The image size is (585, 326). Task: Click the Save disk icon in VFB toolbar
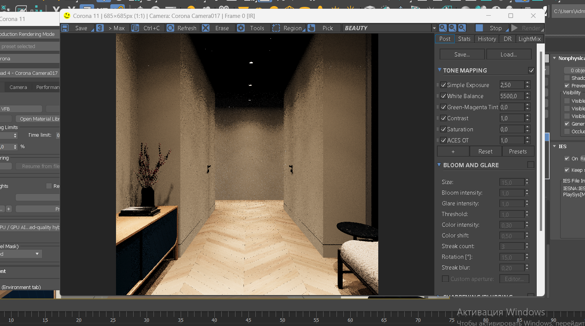point(65,28)
